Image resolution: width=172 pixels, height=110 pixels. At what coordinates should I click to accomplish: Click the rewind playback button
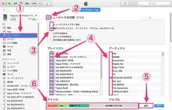[15, 4]
